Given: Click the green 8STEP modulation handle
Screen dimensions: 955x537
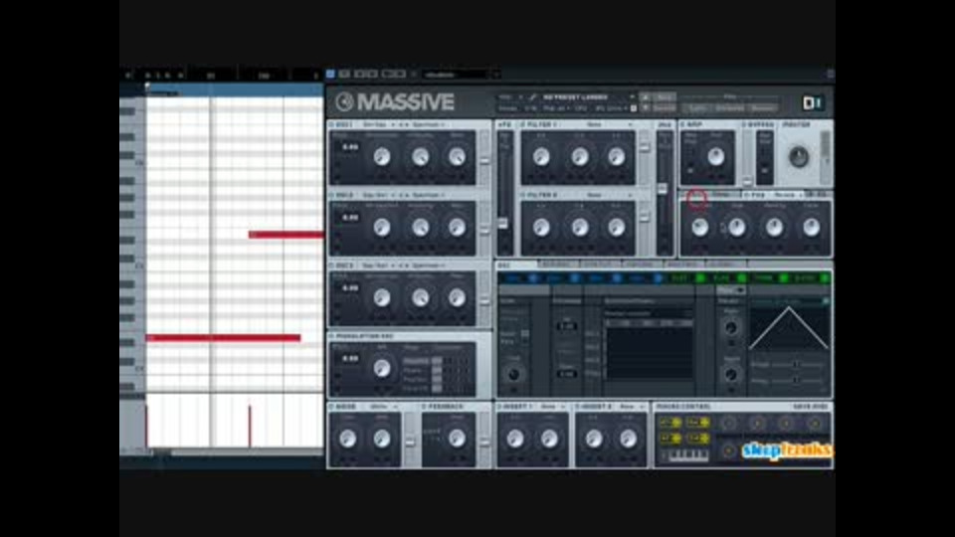Looking at the screenshot, I should point(825,278).
